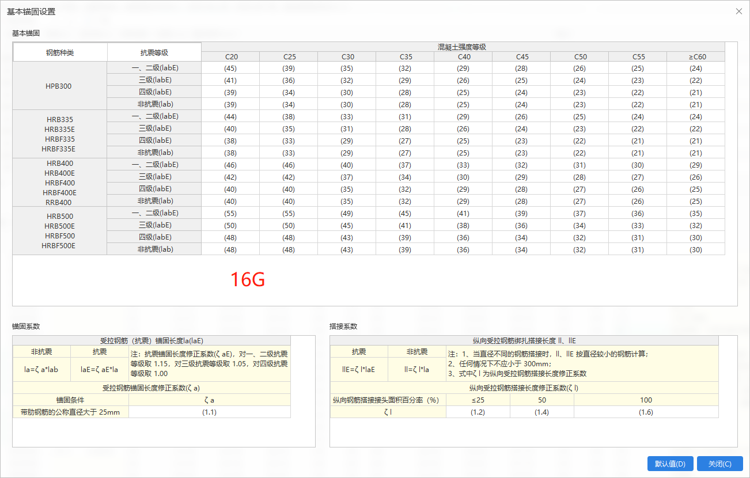The image size is (750, 478).
Task: Edit HRB500 四级(labE) value under C55
Action: pyautogui.click(x=638, y=237)
